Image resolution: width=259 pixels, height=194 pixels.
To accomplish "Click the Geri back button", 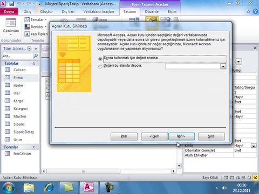I will point(154,136).
